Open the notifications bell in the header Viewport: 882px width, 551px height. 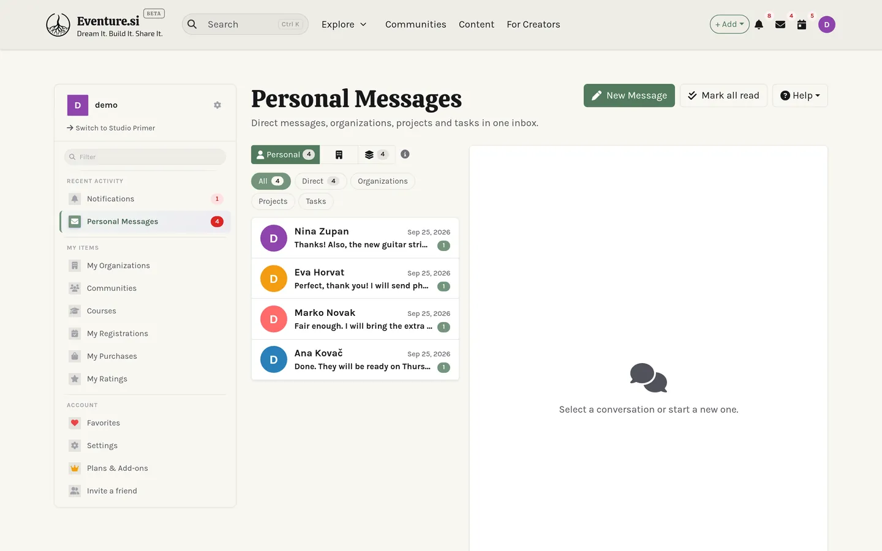[x=759, y=24]
